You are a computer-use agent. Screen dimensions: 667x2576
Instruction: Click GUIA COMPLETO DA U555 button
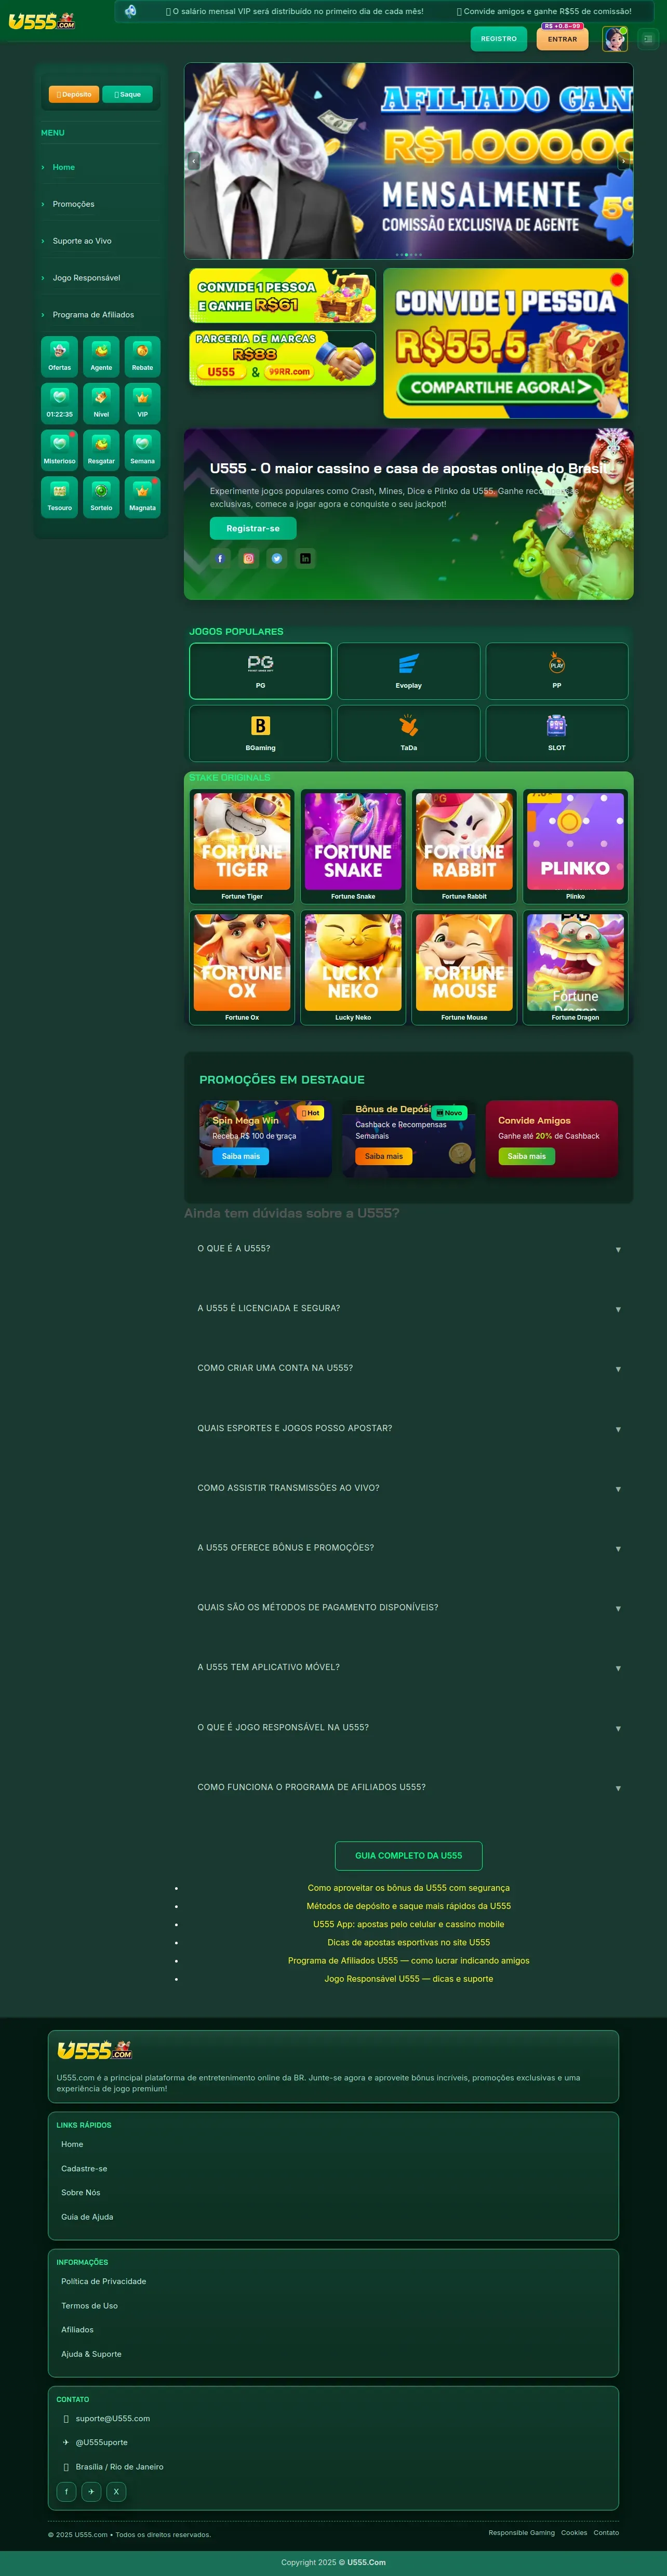[x=408, y=1855]
